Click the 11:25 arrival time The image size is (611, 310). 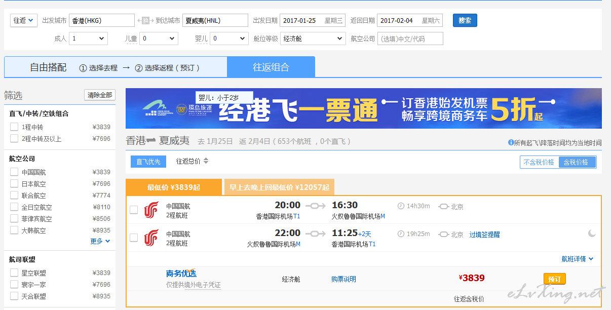[345, 233]
